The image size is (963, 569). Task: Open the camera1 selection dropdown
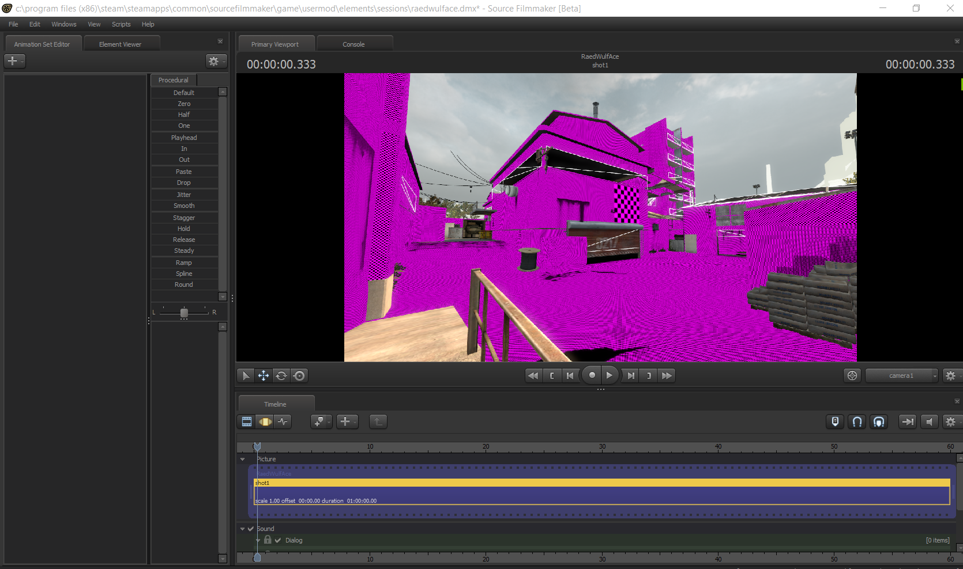tap(901, 375)
